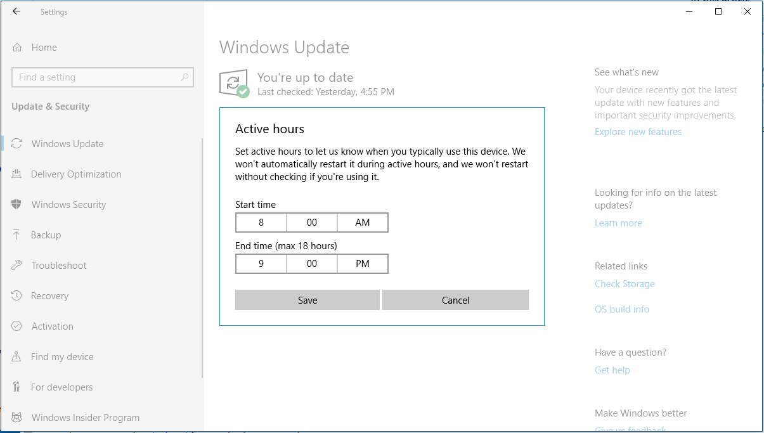Click the Active hours dialog title

coord(270,129)
